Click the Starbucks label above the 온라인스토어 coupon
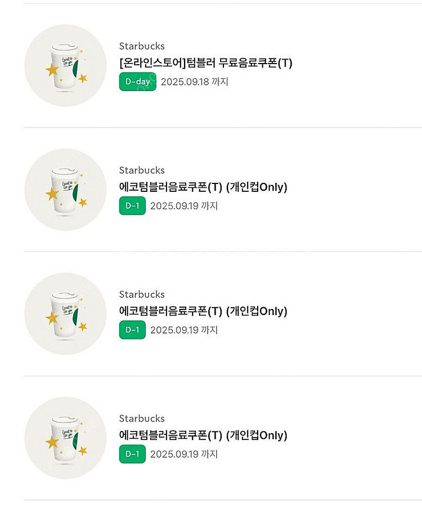422x508 pixels. coord(142,46)
